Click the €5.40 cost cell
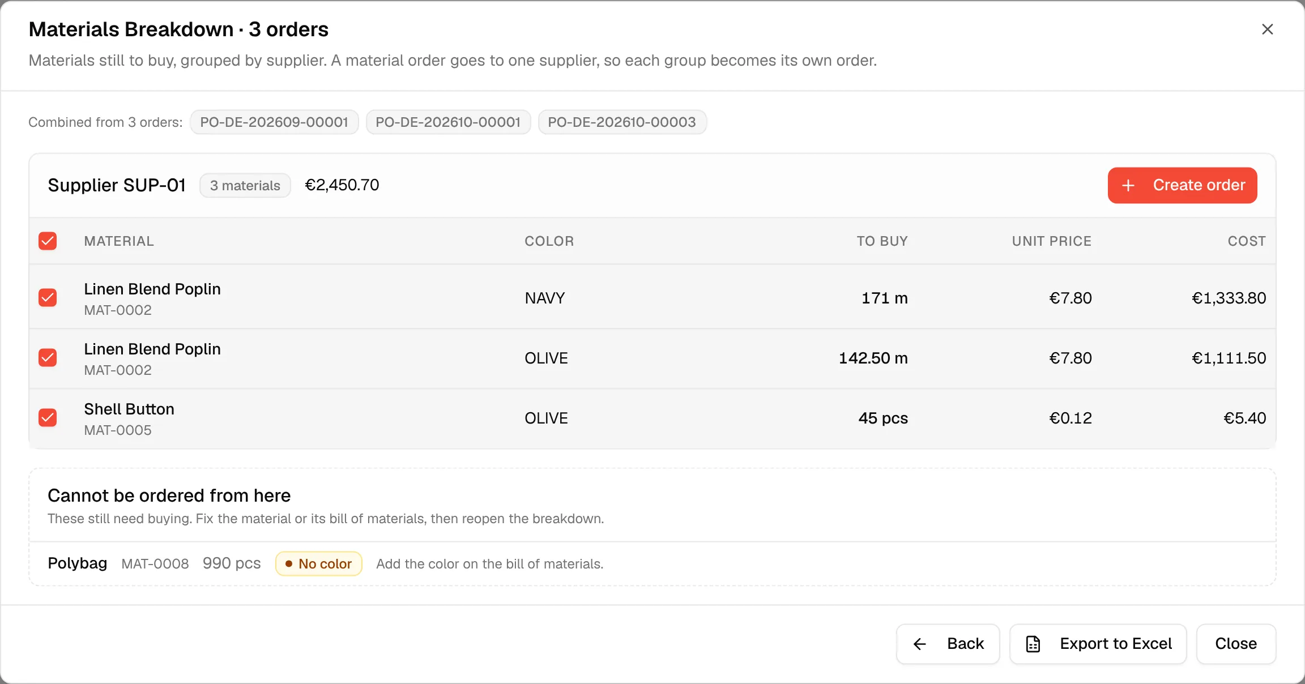 pos(1245,418)
